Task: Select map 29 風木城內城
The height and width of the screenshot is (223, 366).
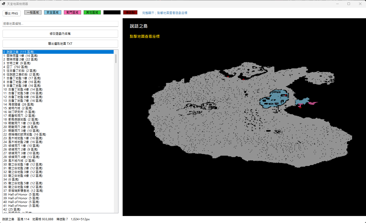Action: pyautogui.click(x=58, y=160)
